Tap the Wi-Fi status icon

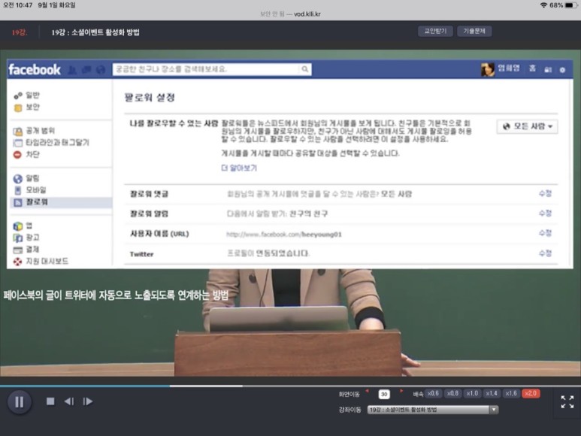point(543,5)
